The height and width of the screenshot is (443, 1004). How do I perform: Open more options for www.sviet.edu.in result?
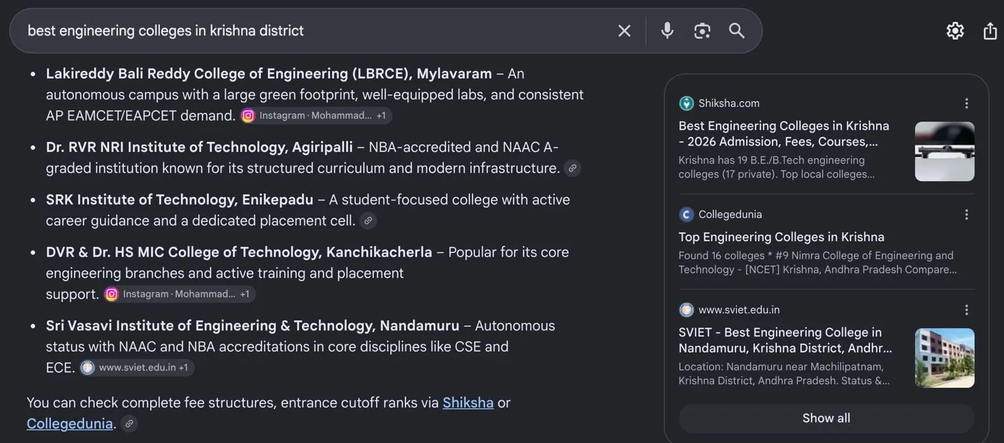pyautogui.click(x=966, y=310)
